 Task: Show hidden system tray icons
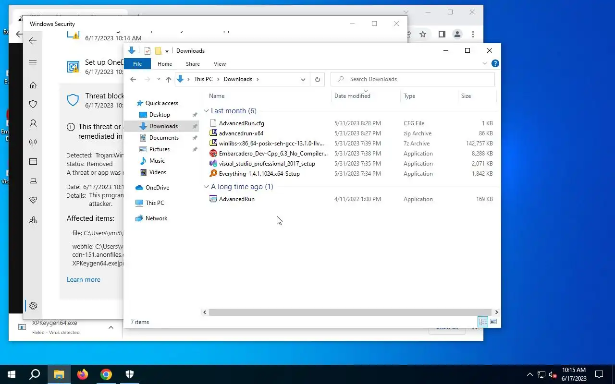[530, 374]
